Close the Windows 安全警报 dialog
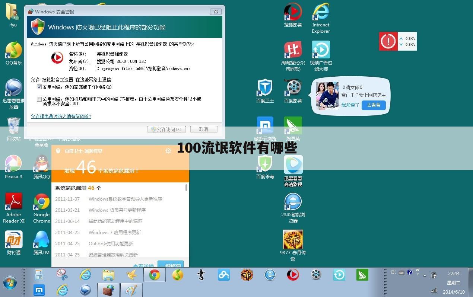Viewport: 473px width, 297px height. [x=216, y=12]
